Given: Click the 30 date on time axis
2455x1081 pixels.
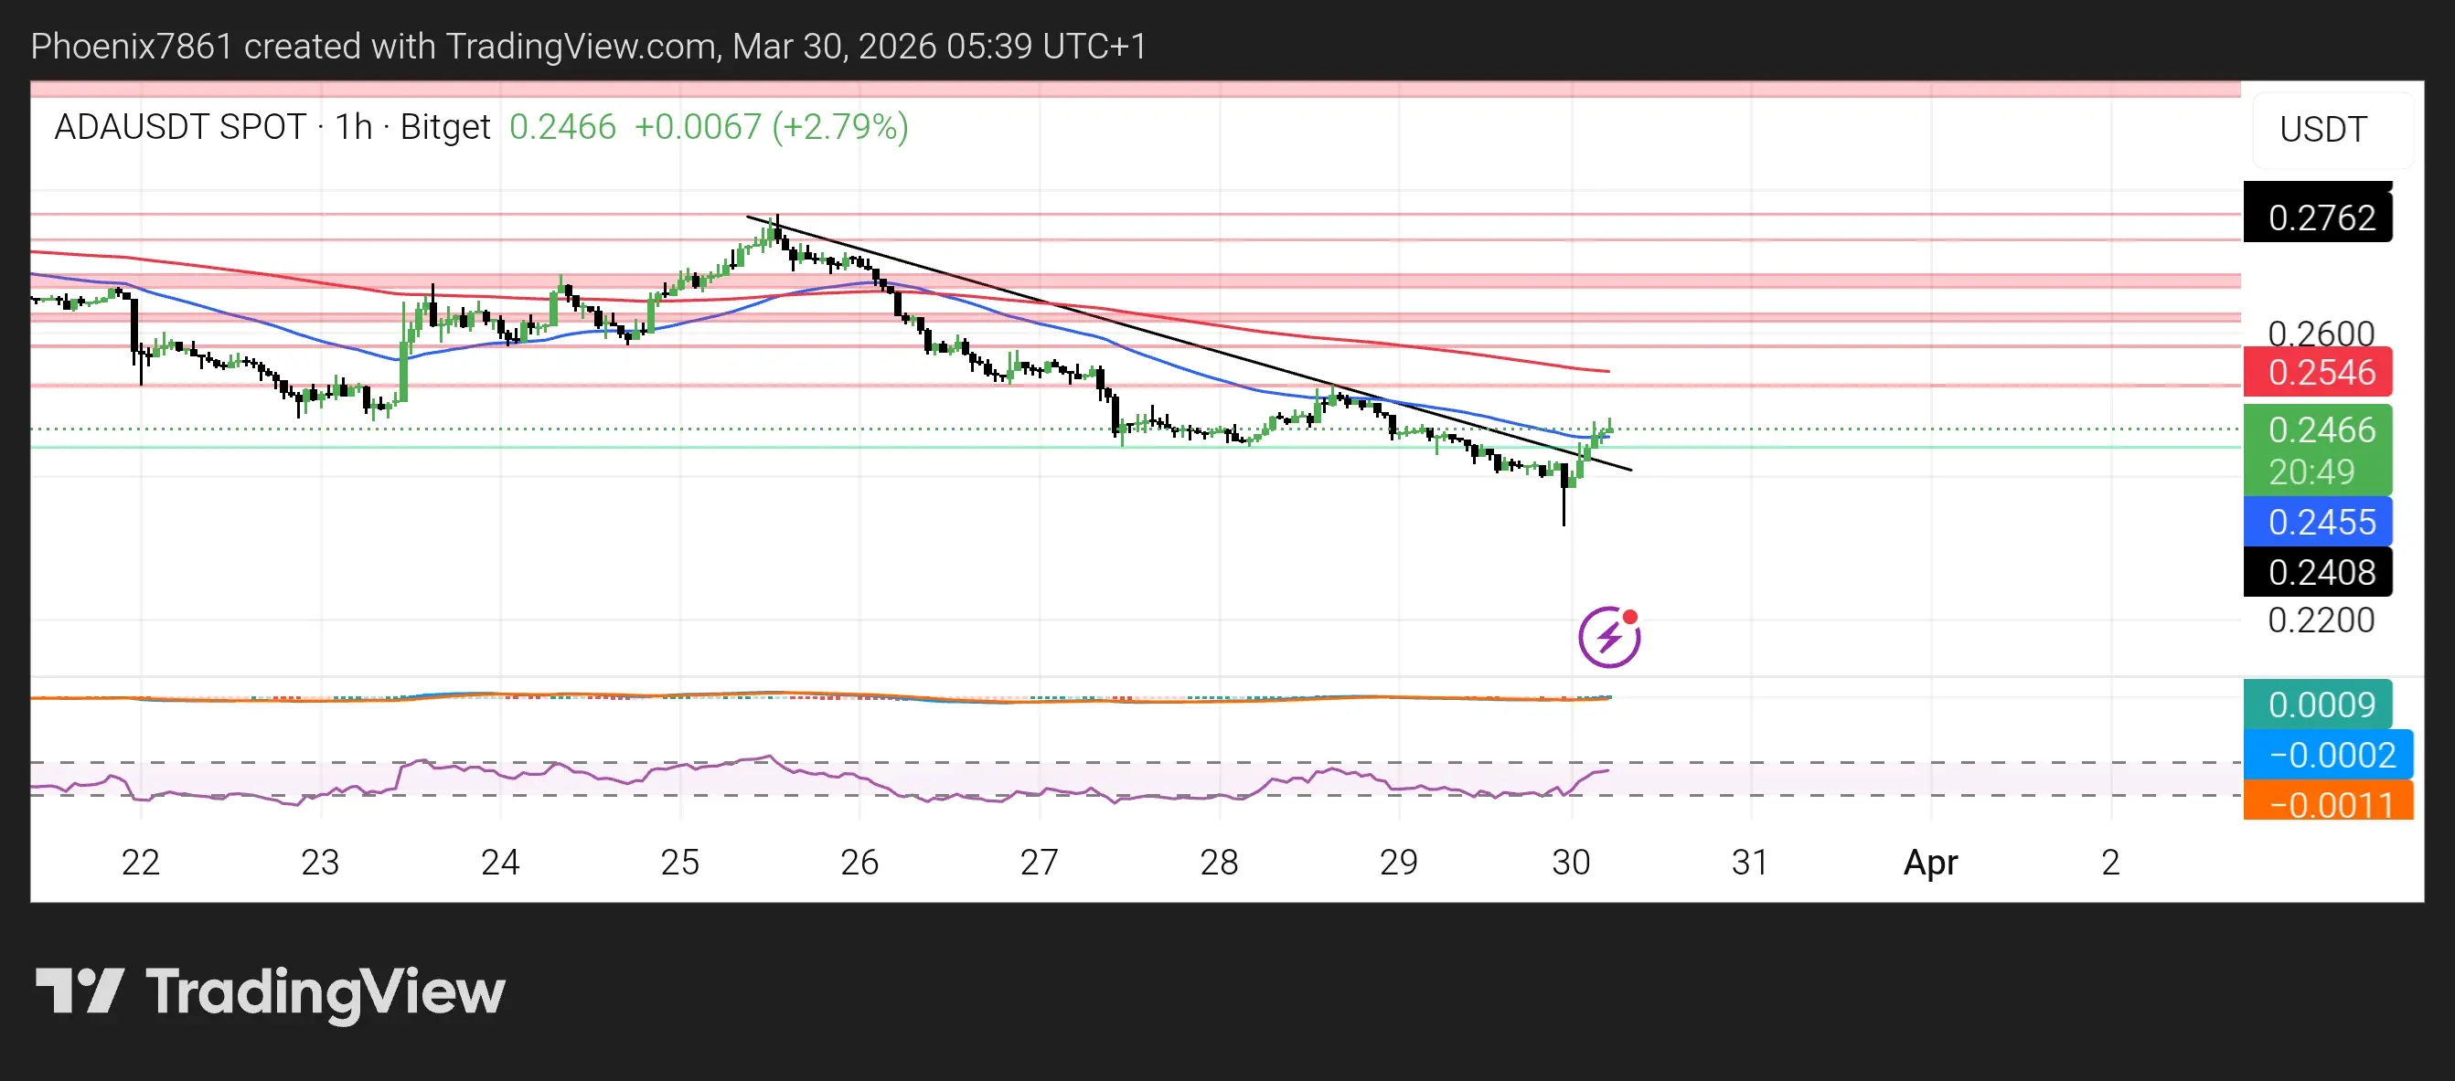Looking at the screenshot, I should [x=1571, y=862].
